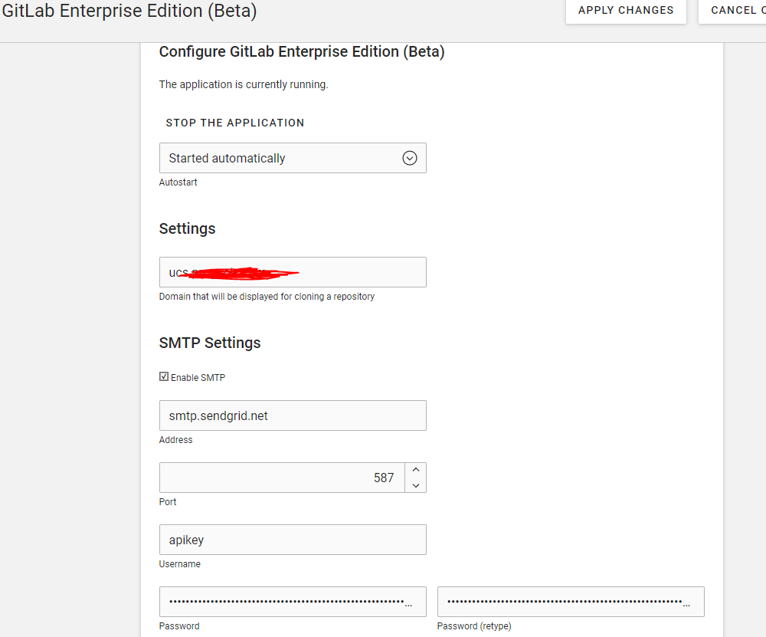Stop the application button
The image size is (766, 637).
[235, 123]
